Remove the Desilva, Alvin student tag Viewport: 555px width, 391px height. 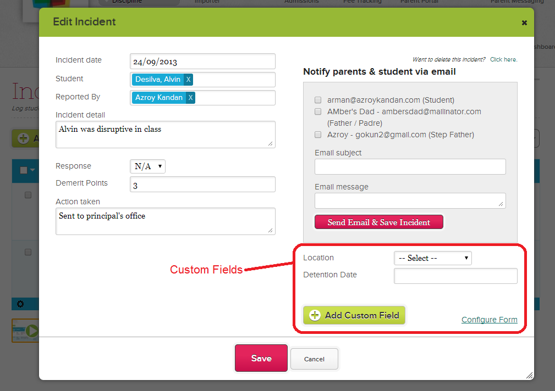(x=188, y=80)
